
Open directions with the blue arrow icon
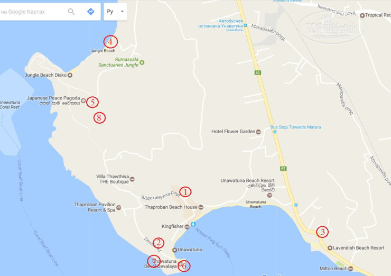click(91, 12)
